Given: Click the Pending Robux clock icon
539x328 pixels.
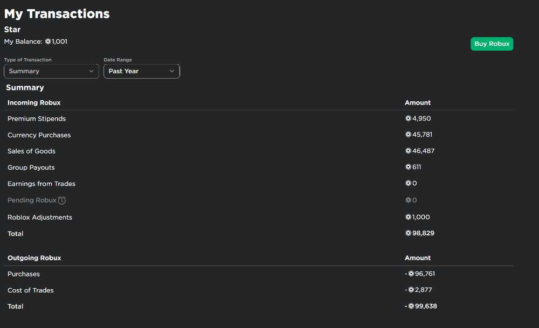Looking at the screenshot, I should [62, 200].
